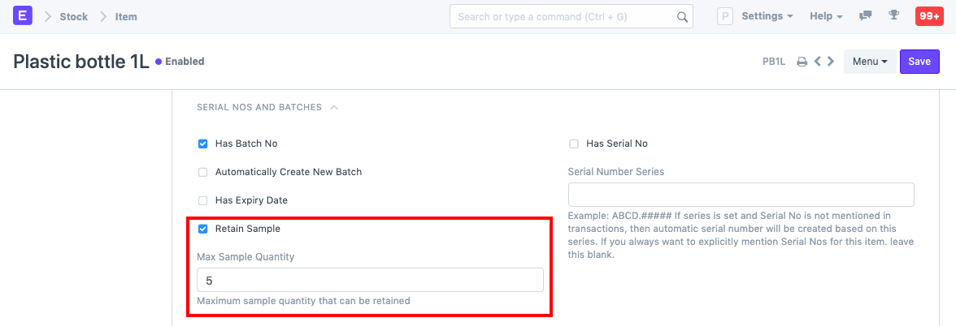Click the print icon

802,62
